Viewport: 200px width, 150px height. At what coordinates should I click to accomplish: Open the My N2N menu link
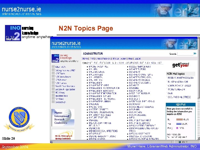click(116, 59)
